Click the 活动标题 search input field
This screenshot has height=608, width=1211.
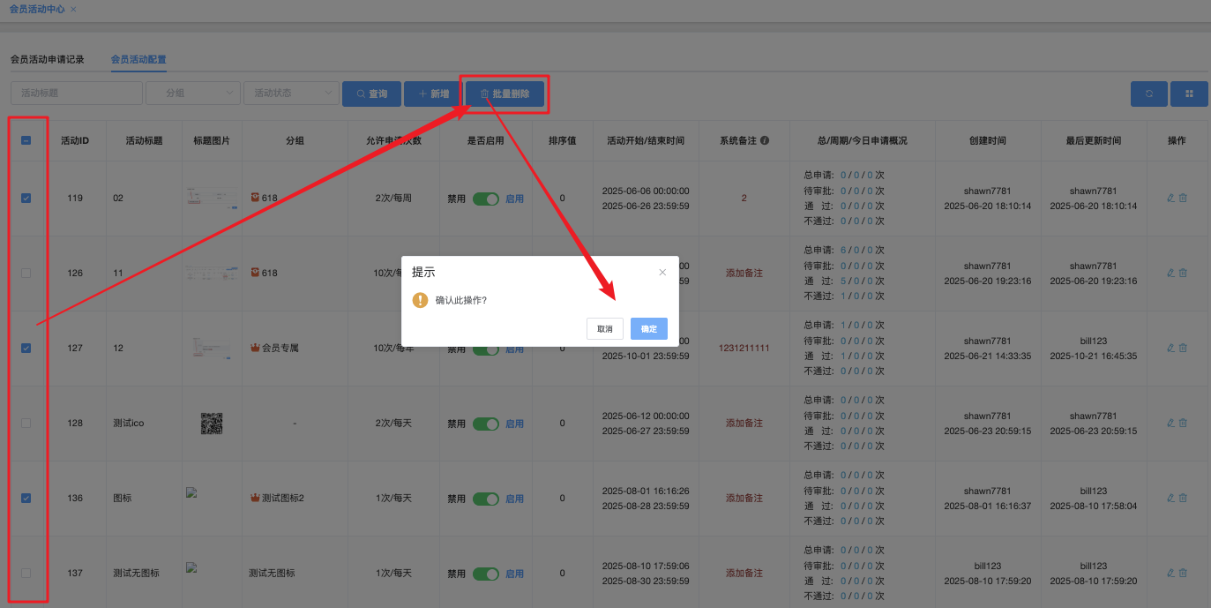point(76,94)
